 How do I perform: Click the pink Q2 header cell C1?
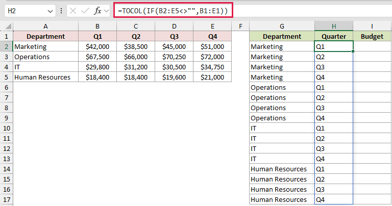136,36
